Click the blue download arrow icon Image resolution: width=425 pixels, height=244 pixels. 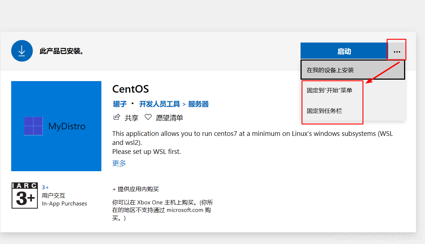[x=22, y=51]
